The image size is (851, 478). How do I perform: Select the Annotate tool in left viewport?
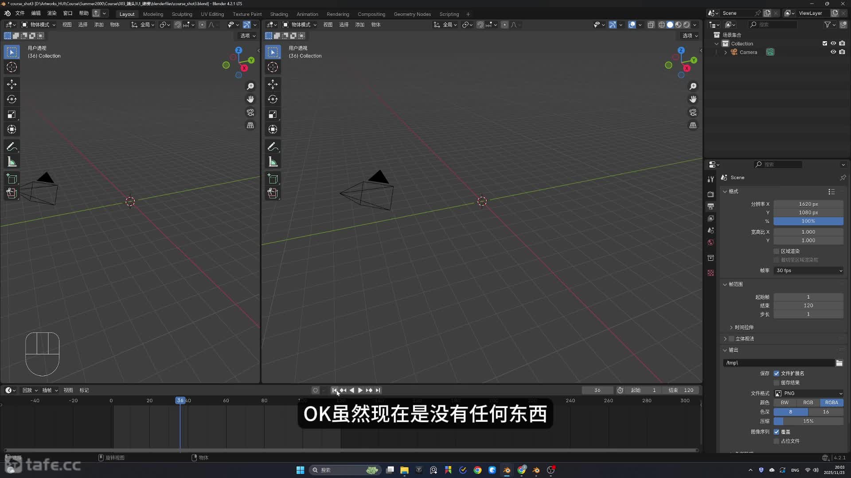coord(12,146)
